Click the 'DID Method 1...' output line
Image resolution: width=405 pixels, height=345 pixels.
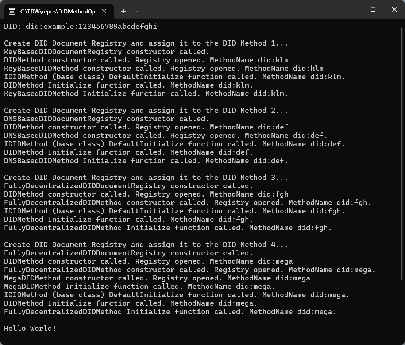pyautogui.click(x=146, y=43)
